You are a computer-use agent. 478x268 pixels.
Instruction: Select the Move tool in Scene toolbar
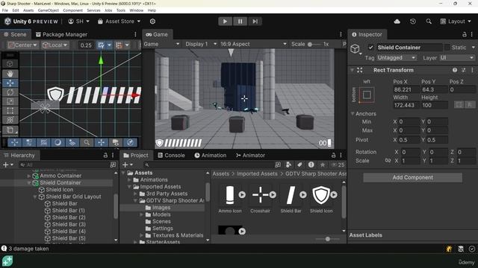click(10, 83)
